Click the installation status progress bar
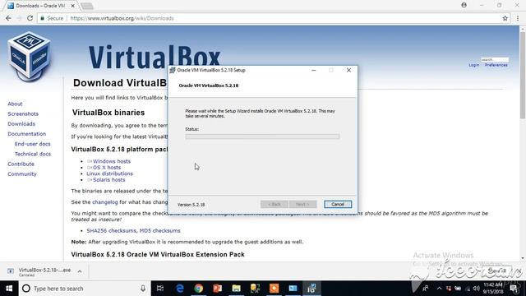526x296 pixels. tap(262, 136)
